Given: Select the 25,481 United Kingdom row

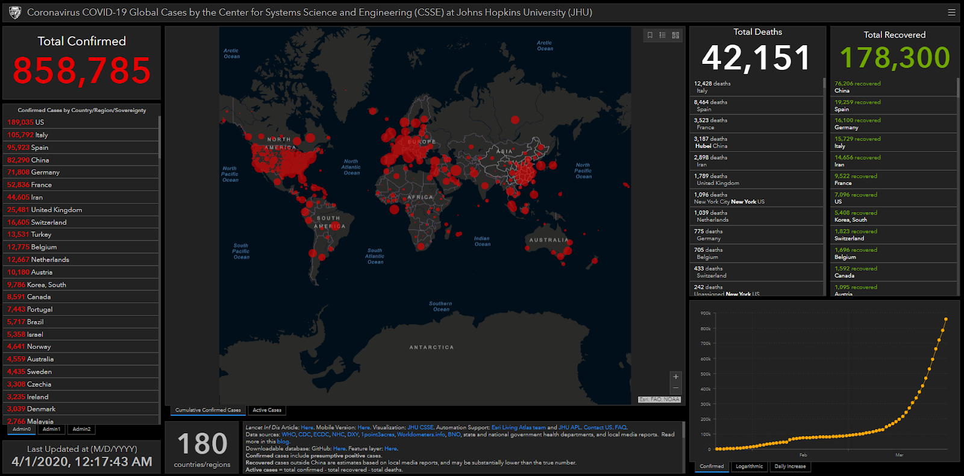Looking at the screenshot, I should point(81,210).
